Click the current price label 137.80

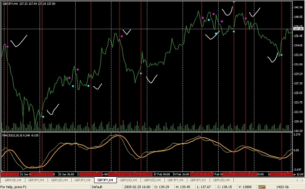pyautogui.click(x=298, y=29)
